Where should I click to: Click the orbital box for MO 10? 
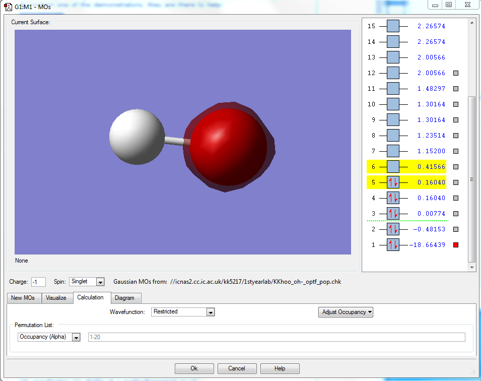click(x=393, y=104)
